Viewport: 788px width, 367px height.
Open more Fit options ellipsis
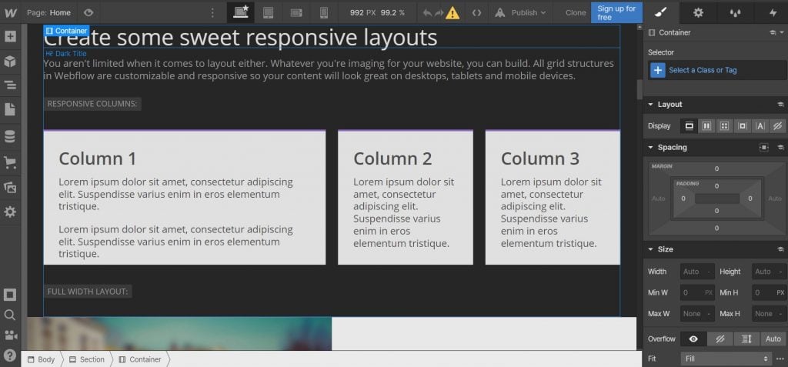(x=780, y=359)
